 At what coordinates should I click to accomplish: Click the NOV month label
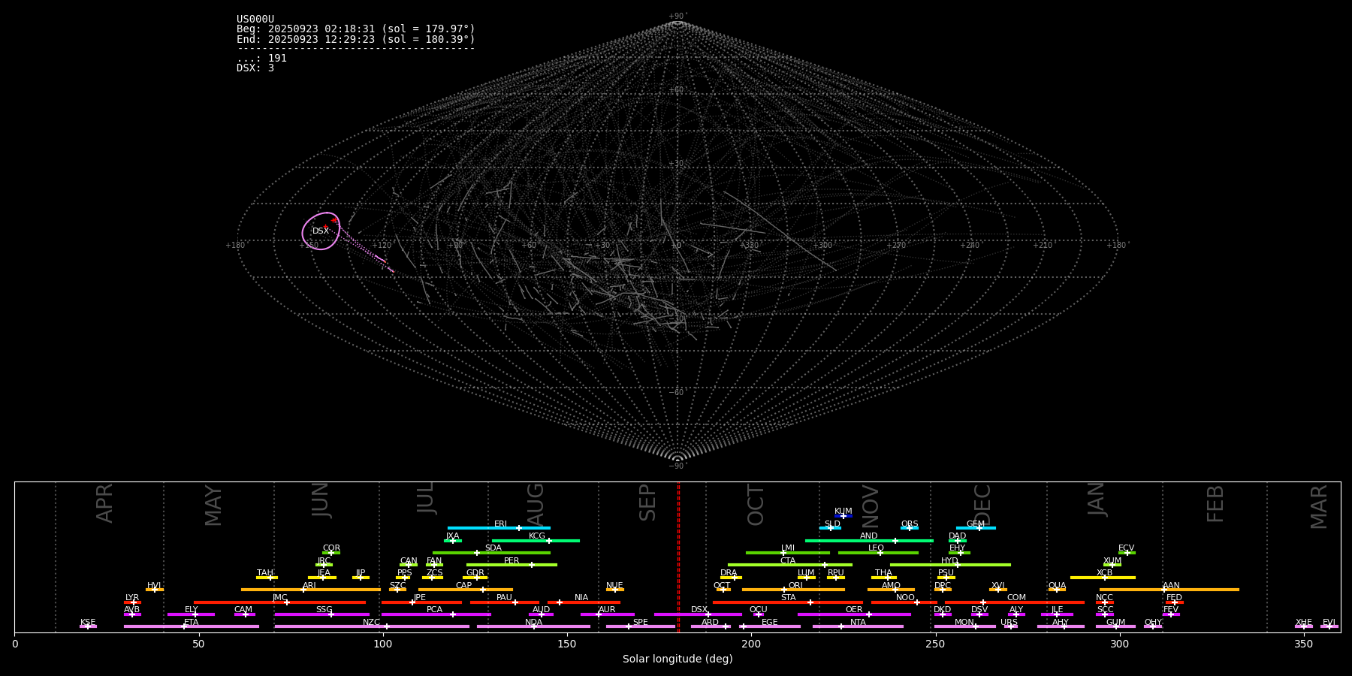pyautogui.click(x=870, y=505)
